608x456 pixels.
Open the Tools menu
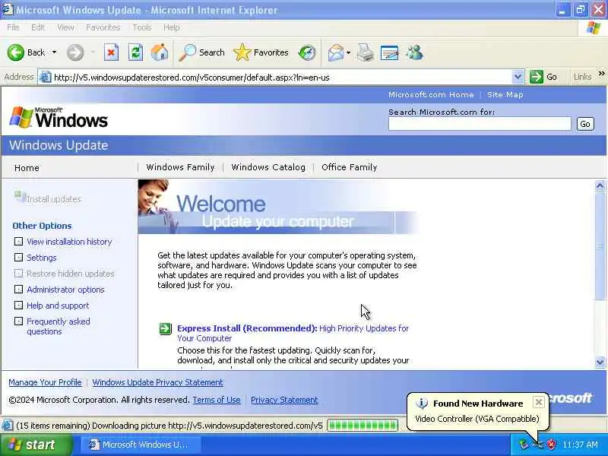(x=142, y=27)
